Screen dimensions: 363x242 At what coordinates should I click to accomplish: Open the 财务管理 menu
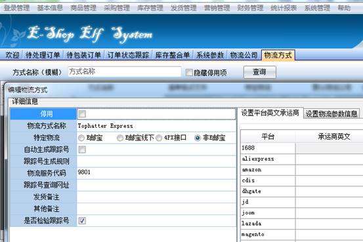click(250, 8)
